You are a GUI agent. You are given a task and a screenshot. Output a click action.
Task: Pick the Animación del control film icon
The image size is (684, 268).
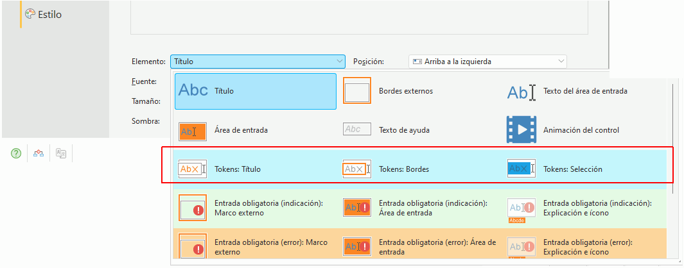point(522,130)
